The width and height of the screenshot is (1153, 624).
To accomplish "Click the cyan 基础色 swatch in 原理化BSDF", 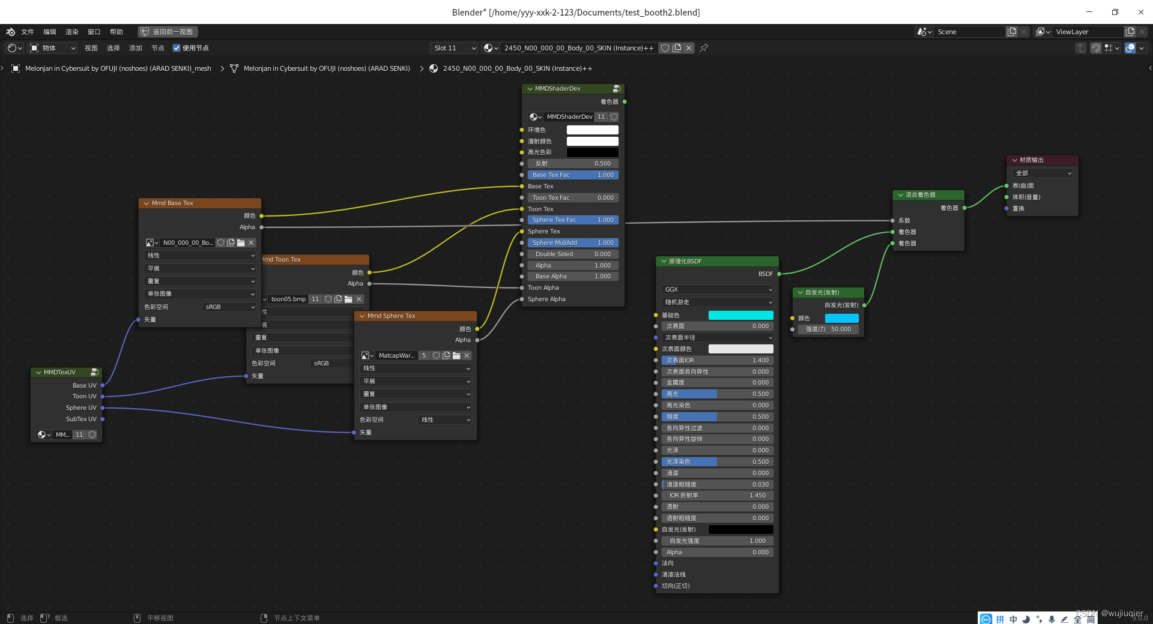I will 741,316.
